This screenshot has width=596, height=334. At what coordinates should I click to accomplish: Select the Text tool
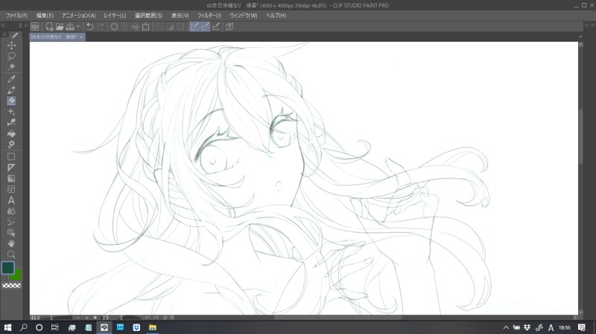point(11,200)
